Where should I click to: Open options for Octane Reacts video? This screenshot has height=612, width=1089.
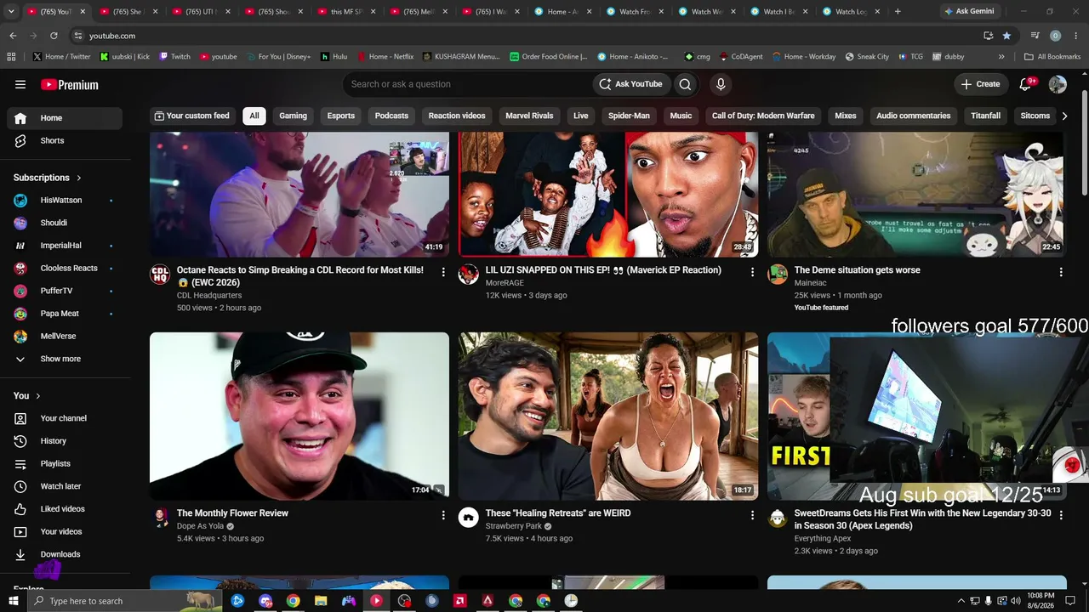click(x=443, y=272)
